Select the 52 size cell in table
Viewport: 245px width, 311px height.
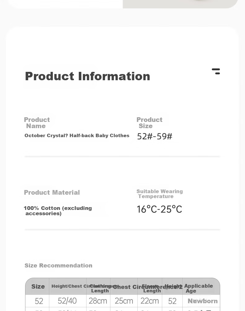coord(39,301)
